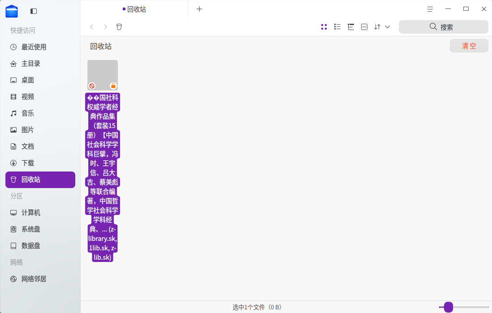Select 回收站 trash in the sidebar
This screenshot has height=313, width=492.
(40, 180)
